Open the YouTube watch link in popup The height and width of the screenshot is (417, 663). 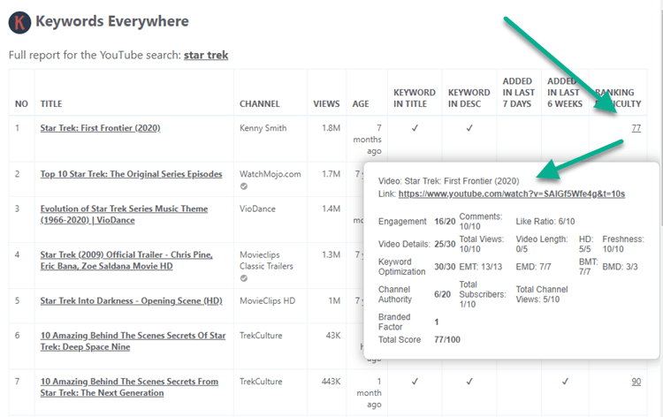point(512,194)
